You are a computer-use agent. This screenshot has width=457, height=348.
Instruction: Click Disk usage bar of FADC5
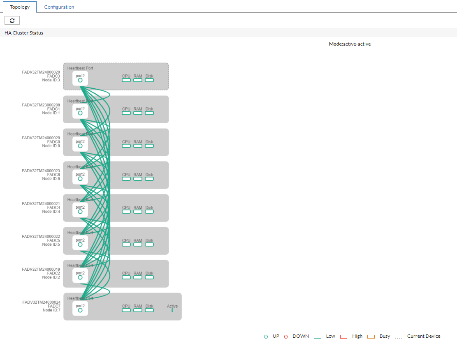[x=149, y=245]
